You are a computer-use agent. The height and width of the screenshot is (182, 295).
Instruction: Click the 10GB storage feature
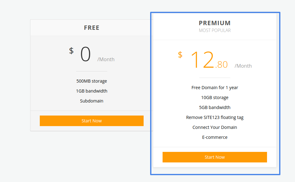[x=214, y=98]
